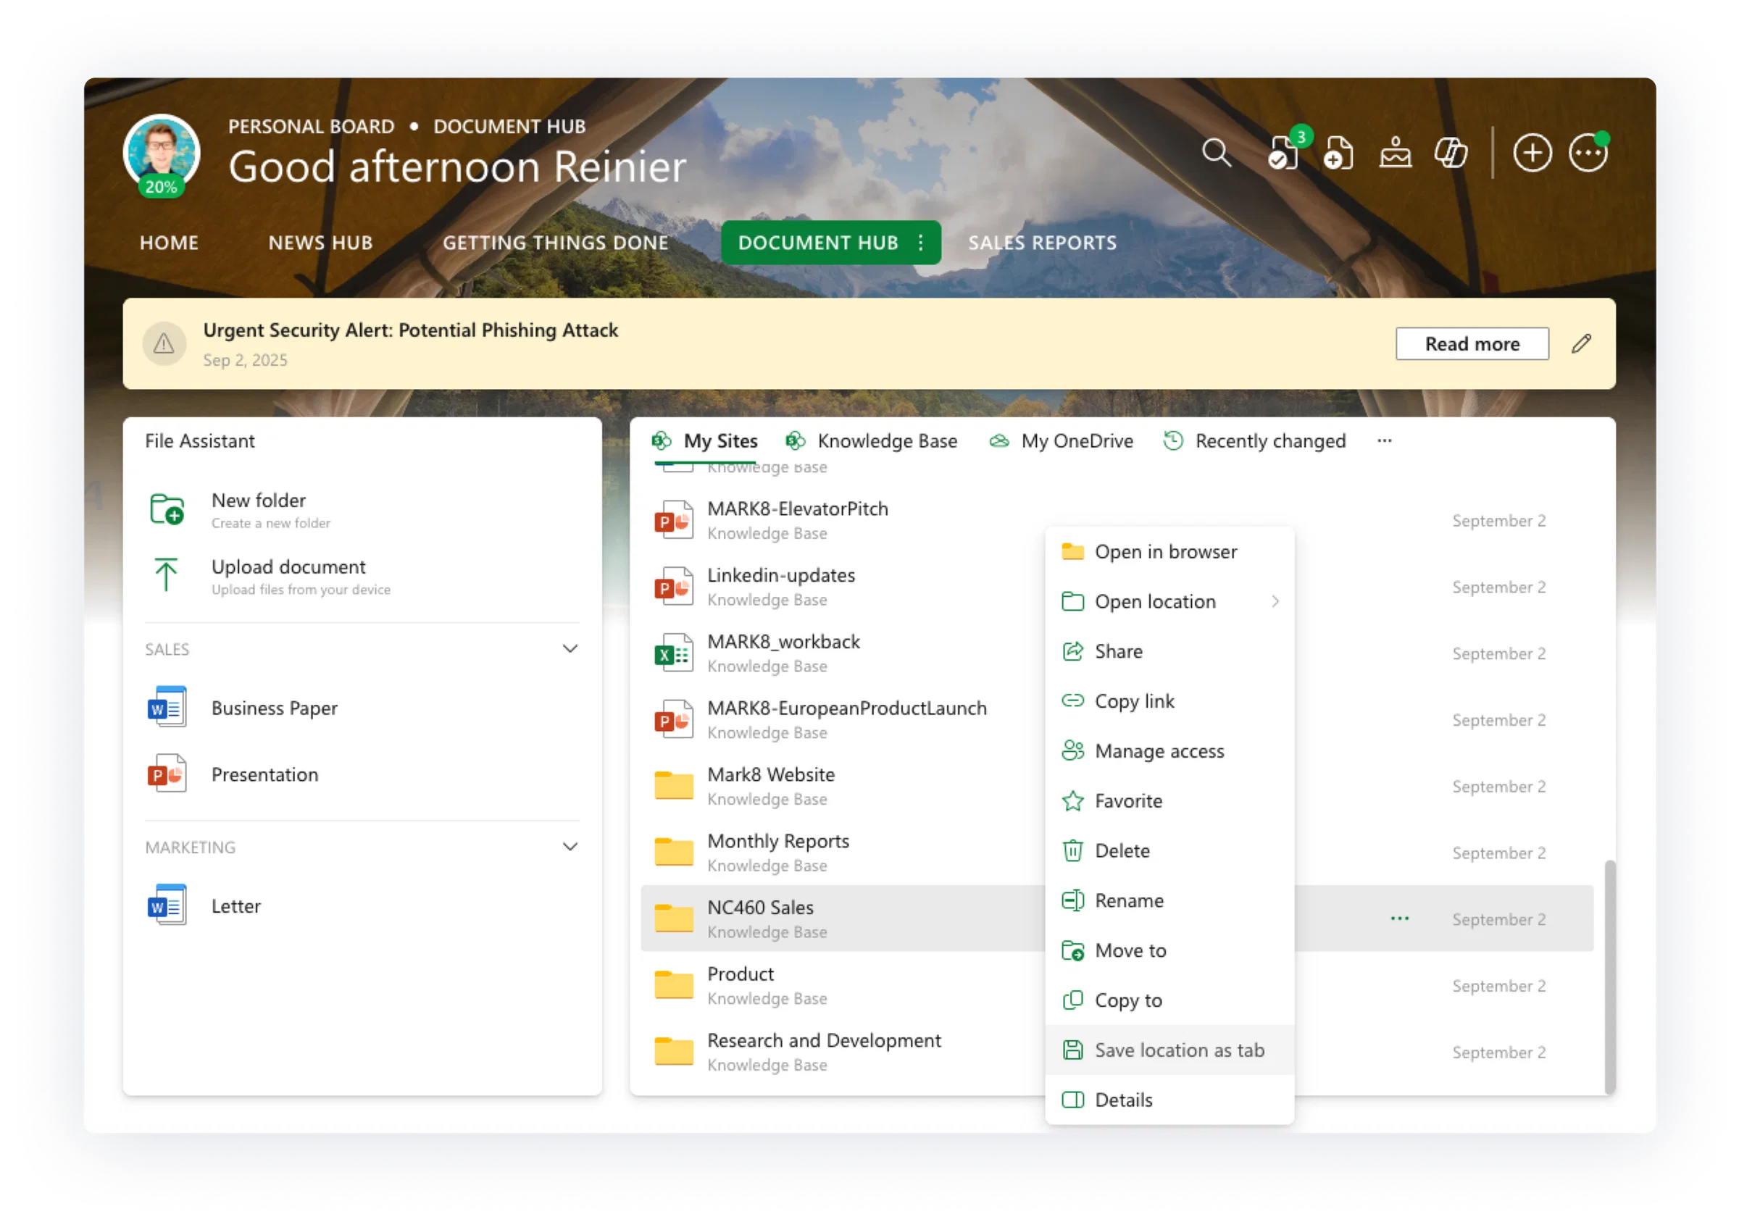Switch to the Knowledge Base tab
Image resolution: width=1739 pixels, height=1222 pixels.
click(x=871, y=440)
